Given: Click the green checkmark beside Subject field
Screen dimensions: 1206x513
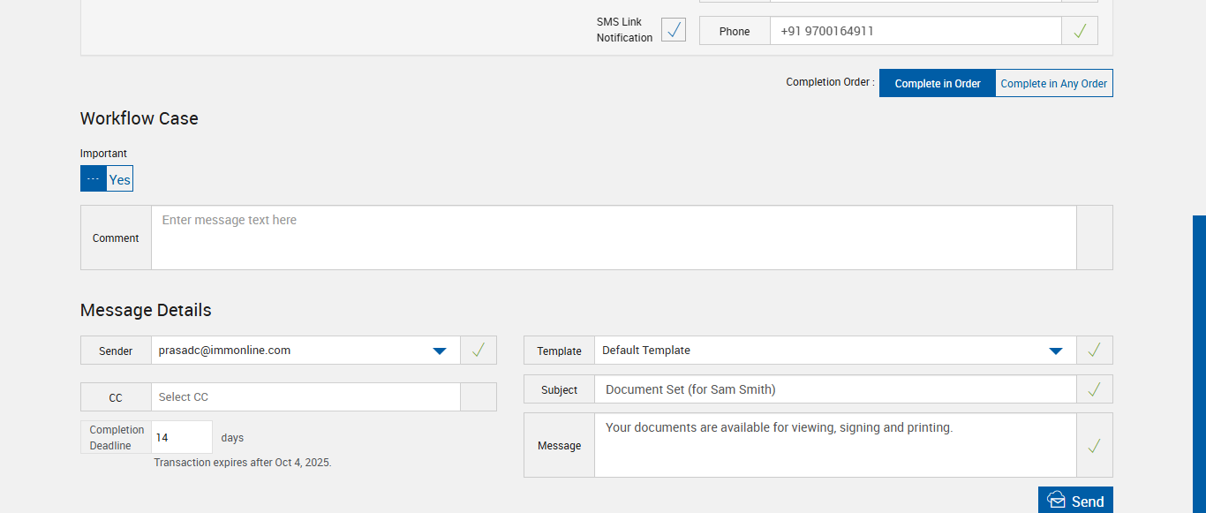Looking at the screenshot, I should (1094, 389).
